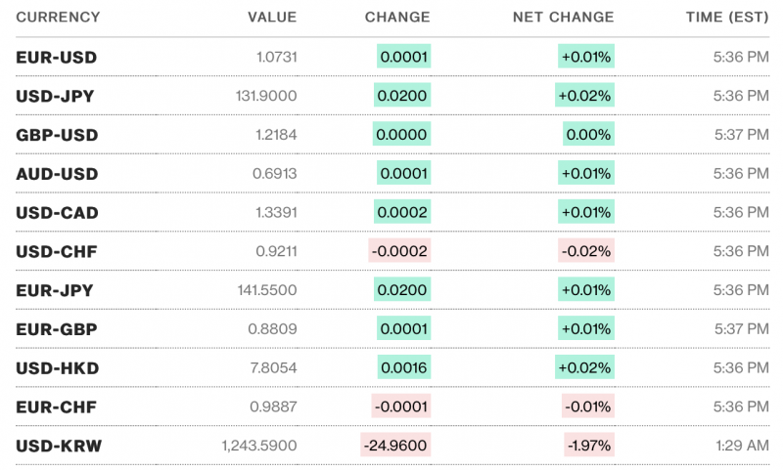The image size is (783, 470).
Task: Select the -1.97% net change cell
Action: 589,446
